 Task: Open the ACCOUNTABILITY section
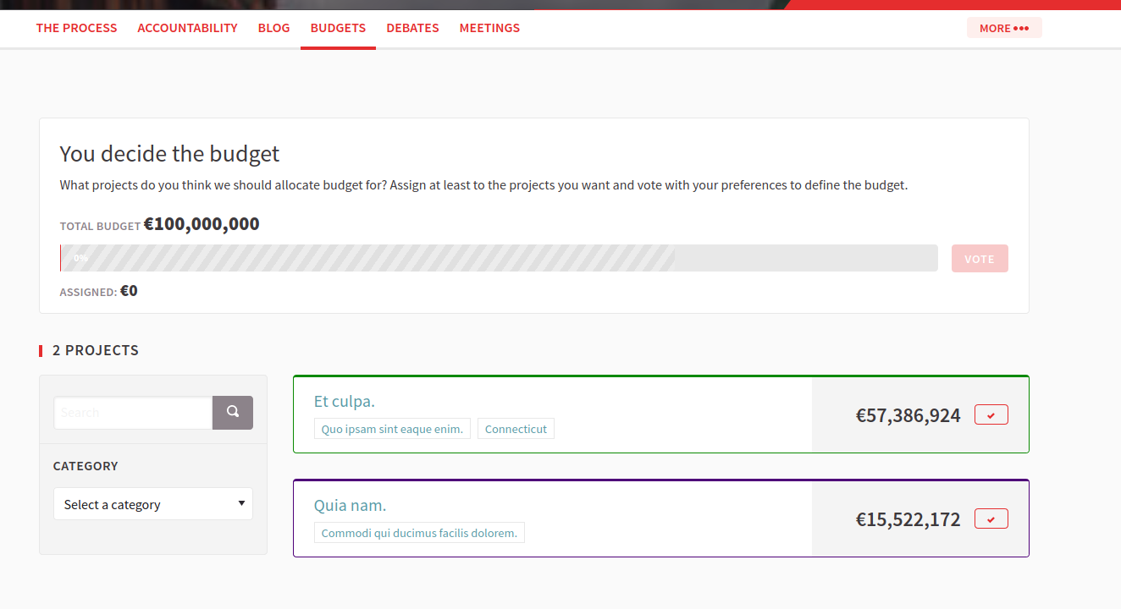point(187,27)
